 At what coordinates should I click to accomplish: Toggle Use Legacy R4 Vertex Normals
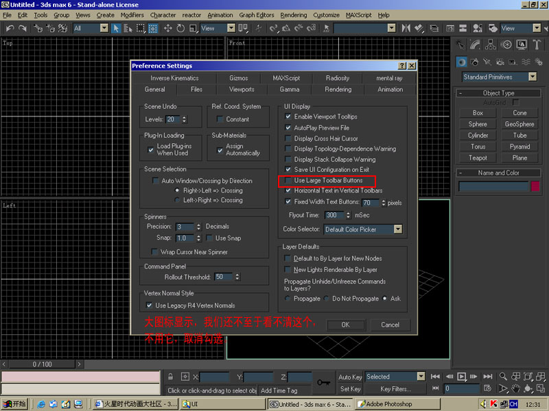point(149,305)
